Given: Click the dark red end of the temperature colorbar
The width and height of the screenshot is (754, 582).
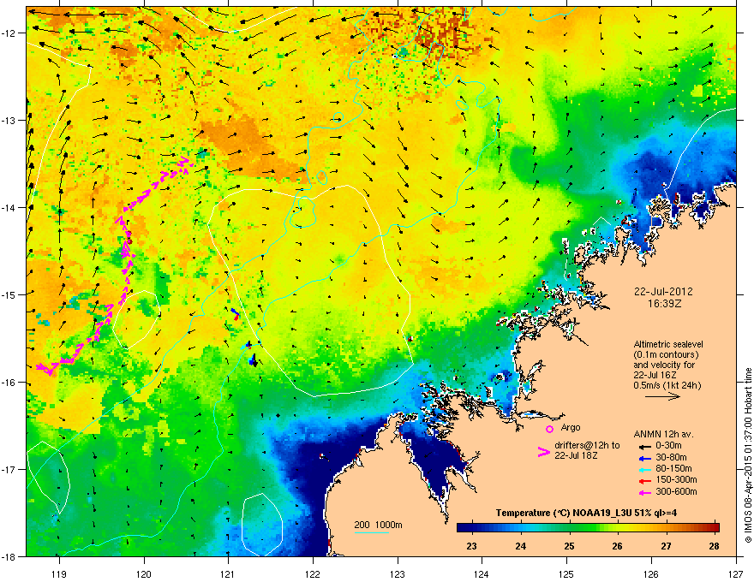Looking at the screenshot, I should click(715, 528).
